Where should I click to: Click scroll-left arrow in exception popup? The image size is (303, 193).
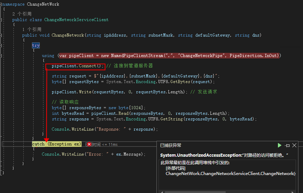pyautogui.click(x=162, y=192)
